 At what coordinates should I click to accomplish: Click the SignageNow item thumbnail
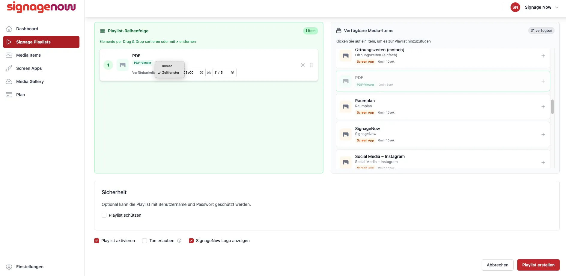pos(346,135)
